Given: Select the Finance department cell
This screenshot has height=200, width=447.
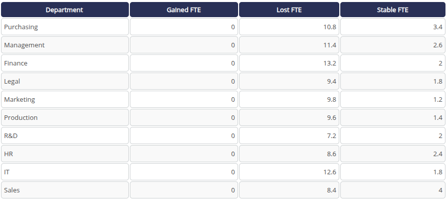Looking at the screenshot, I should point(65,63).
